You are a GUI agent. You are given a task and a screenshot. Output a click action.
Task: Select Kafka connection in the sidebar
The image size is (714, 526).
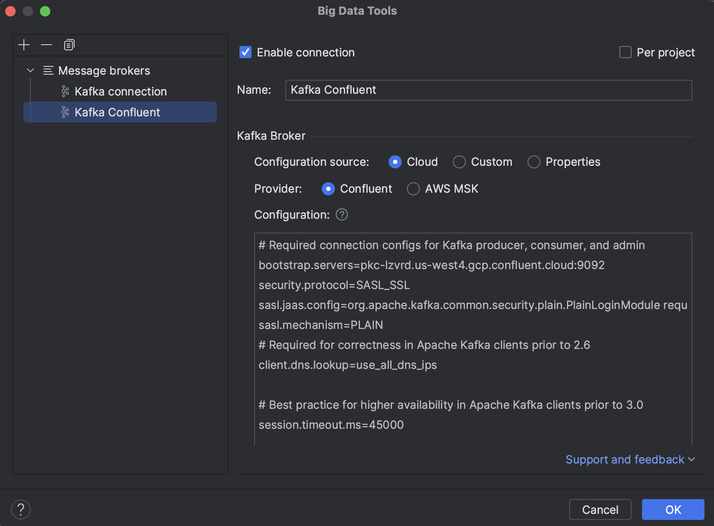pos(121,91)
